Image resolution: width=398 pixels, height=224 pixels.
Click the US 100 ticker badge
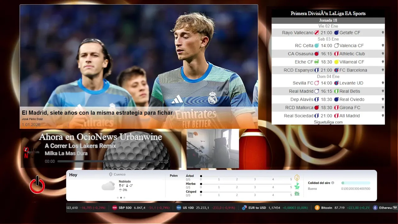pyautogui.click(x=179, y=208)
